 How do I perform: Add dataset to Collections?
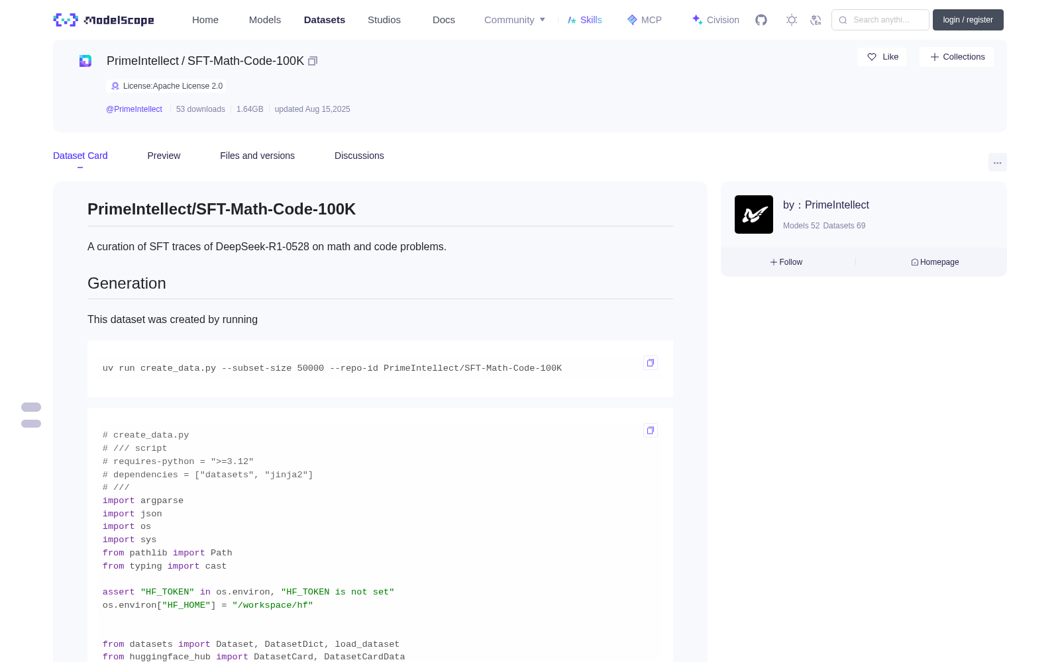tap(957, 57)
